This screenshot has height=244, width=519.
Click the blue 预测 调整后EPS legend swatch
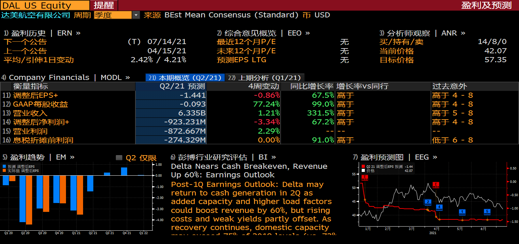coord(4,166)
